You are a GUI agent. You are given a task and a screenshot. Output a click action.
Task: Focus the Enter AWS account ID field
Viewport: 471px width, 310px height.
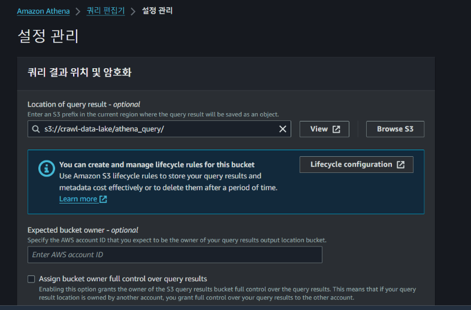(x=175, y=254)
